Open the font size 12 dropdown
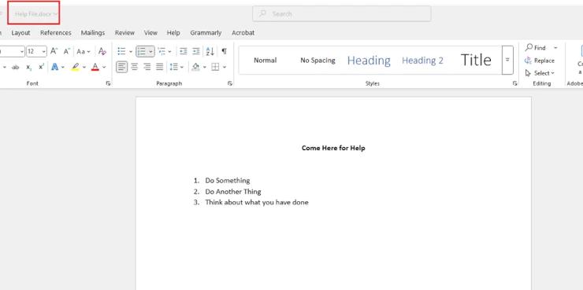This screenshot has width=583, height=290. click(44, 52)
